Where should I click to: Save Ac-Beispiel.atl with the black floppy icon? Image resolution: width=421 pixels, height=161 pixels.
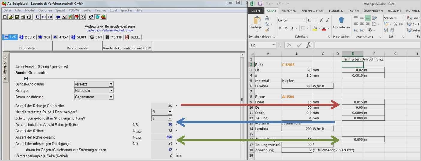point(17,17)
